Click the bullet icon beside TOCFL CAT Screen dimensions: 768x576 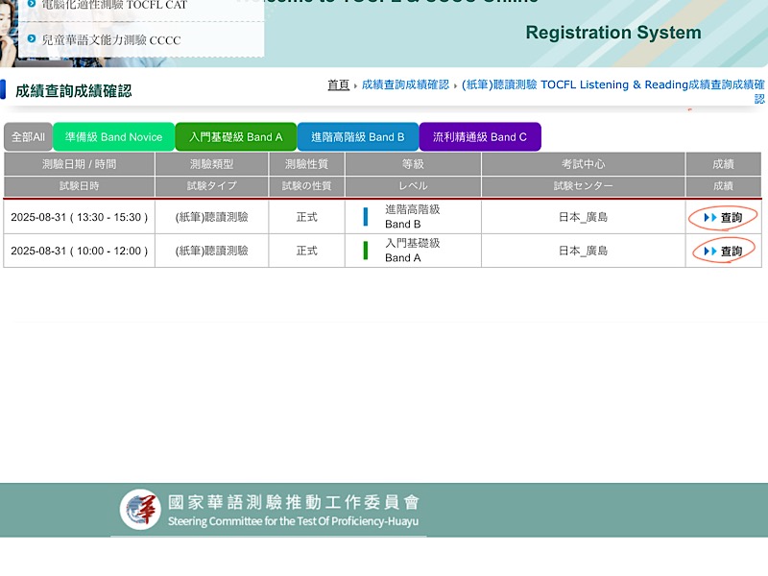tap(32, 5)
